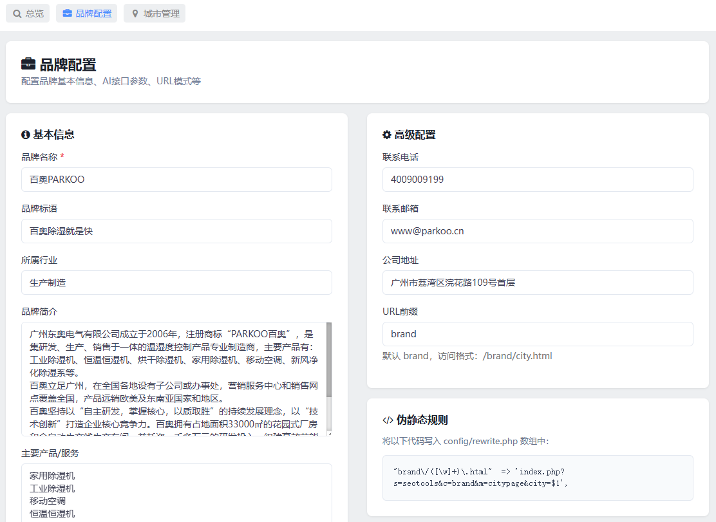Edit the URL前缀 field containing brand
The image size is (716, 522).
(538, 335)
